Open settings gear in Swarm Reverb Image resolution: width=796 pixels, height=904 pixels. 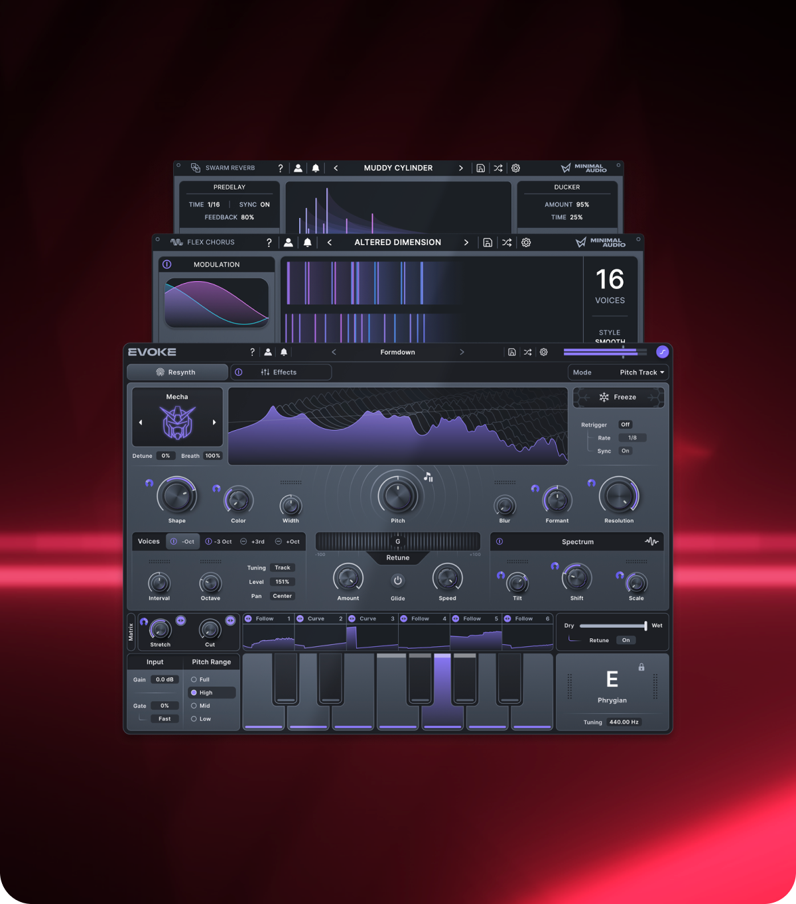click(516, 168)
